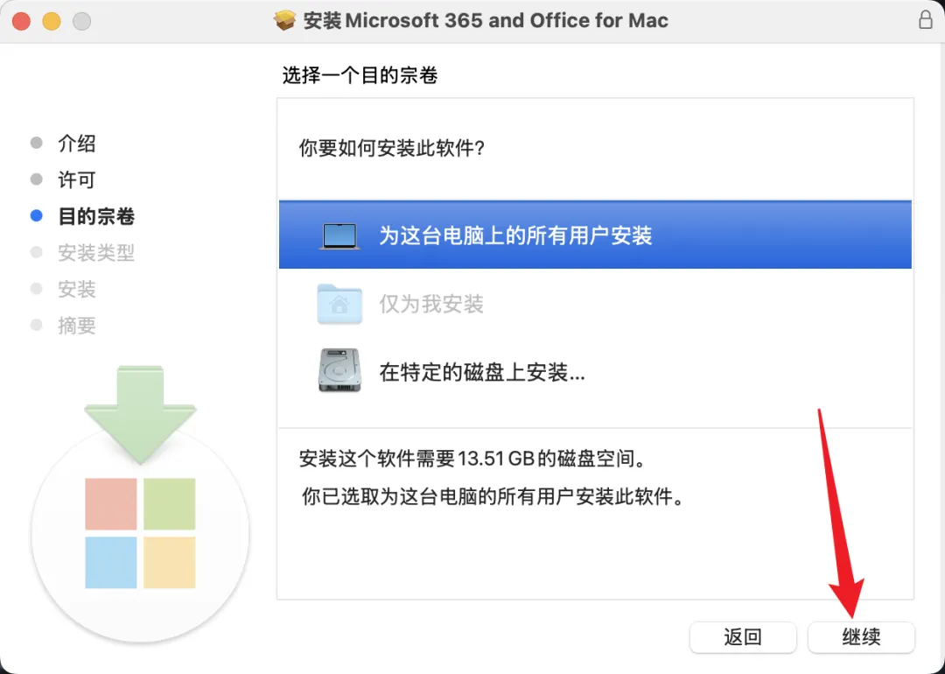Viewport: 945px width, 674px height.
Task: Click the 安装类型 step in sidebar
Action: 96,253
